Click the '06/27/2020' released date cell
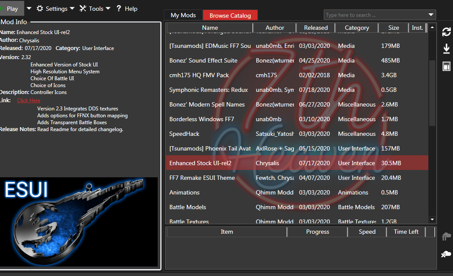This screenshot has height=276, width=453. (x=314, y=105)
